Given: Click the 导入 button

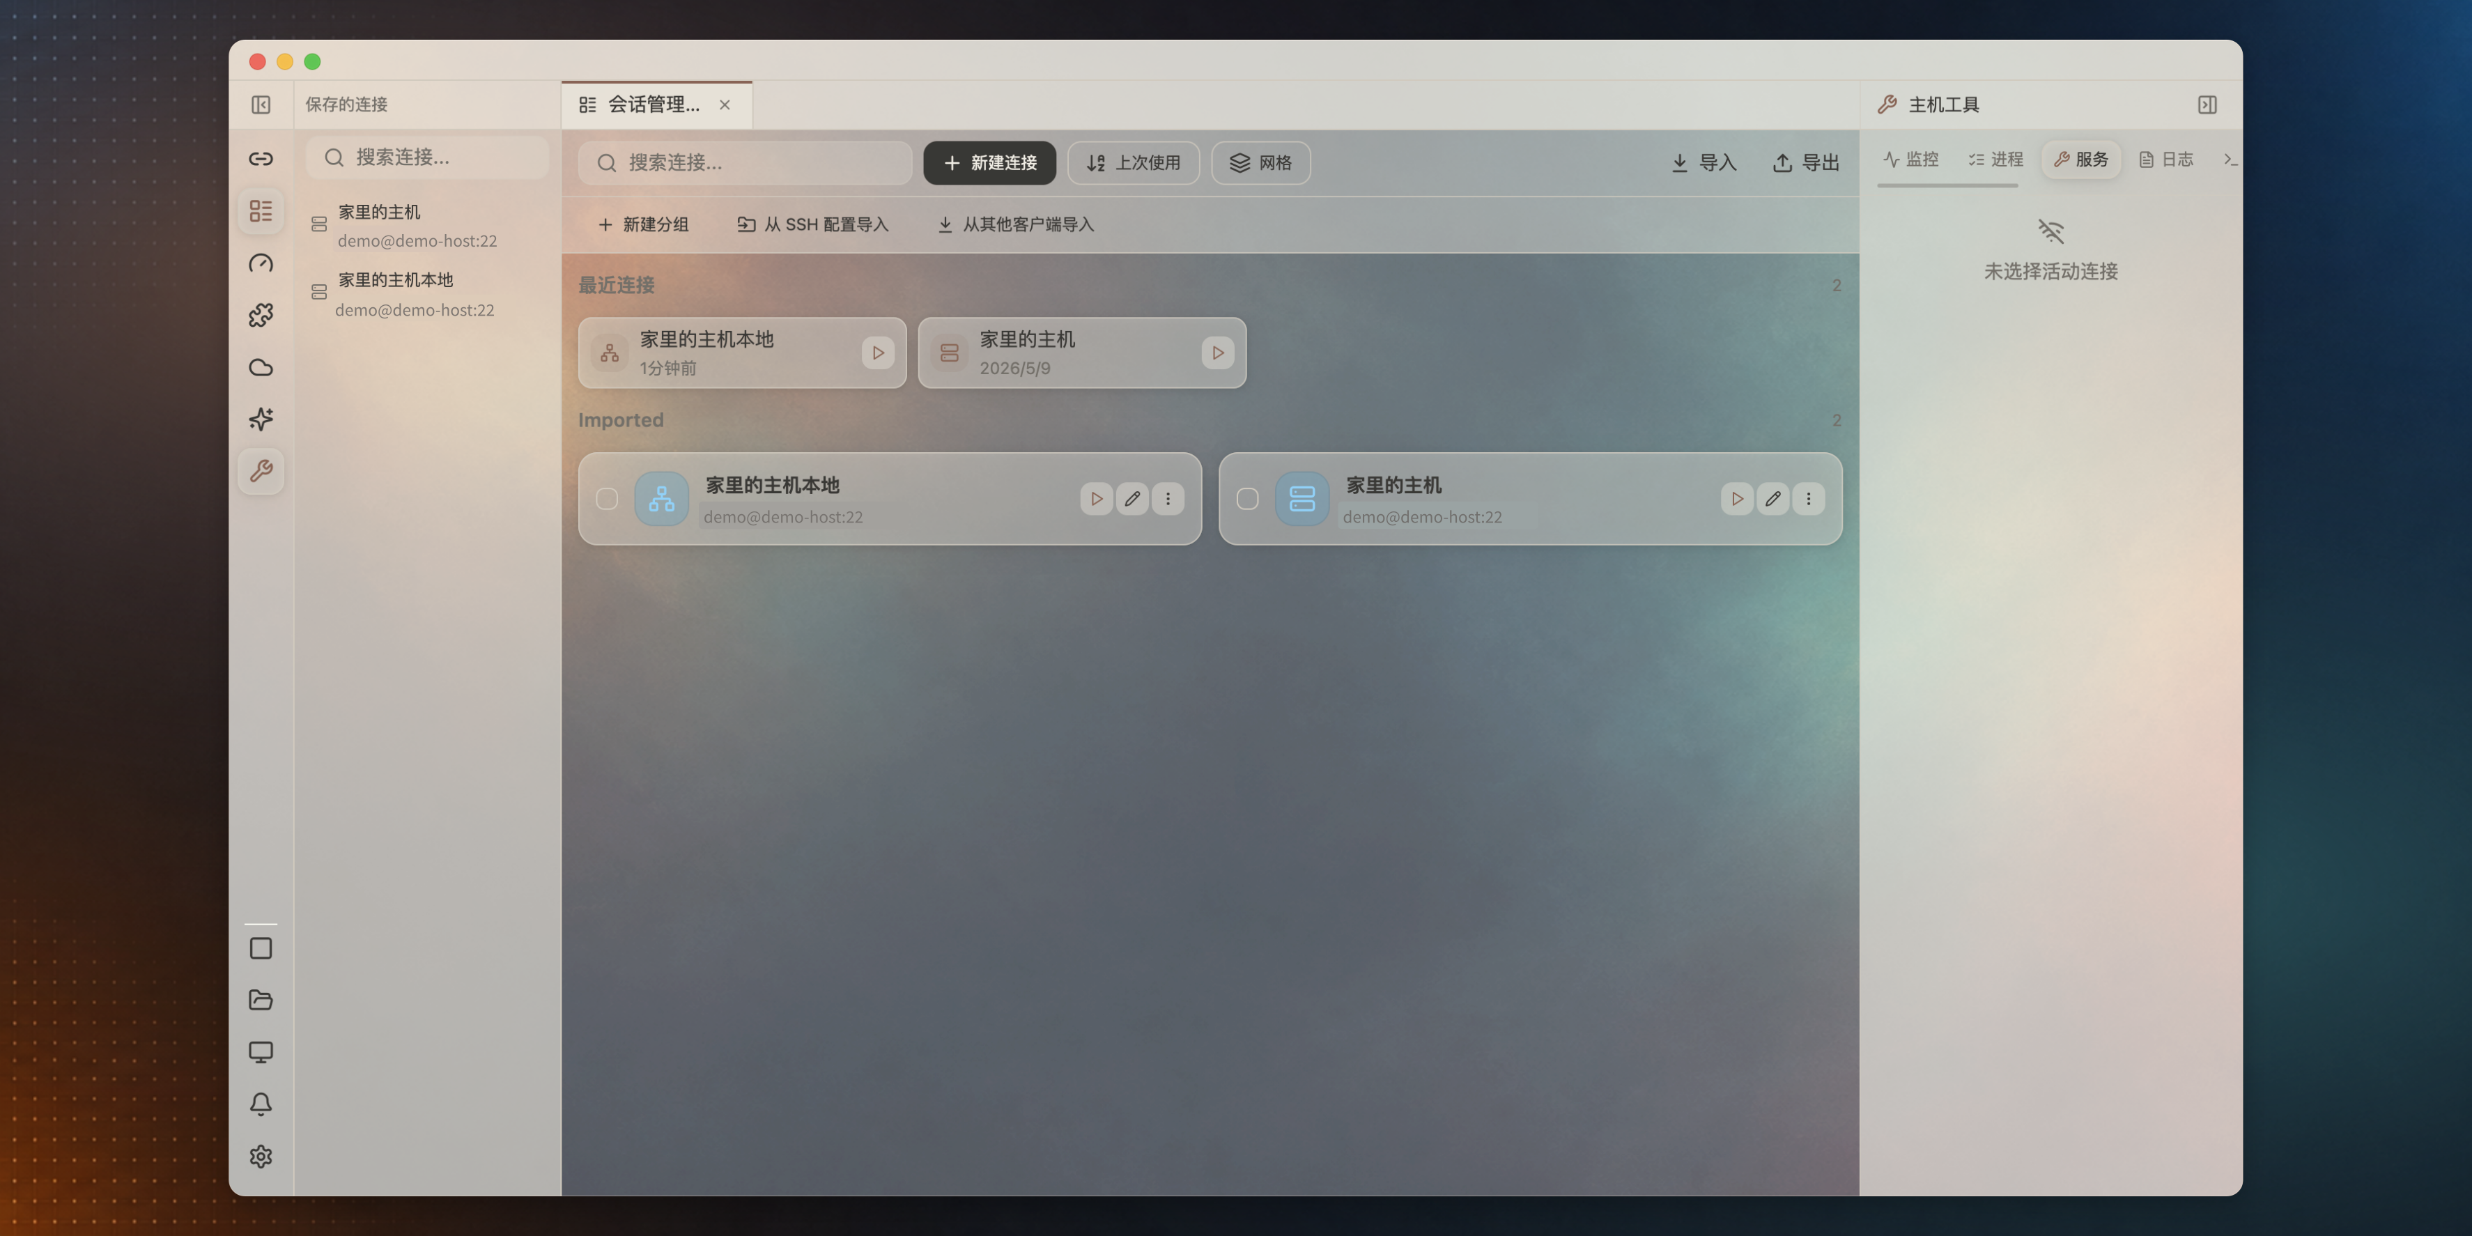Looking at the screenshot, I should tap(1704, 163).
